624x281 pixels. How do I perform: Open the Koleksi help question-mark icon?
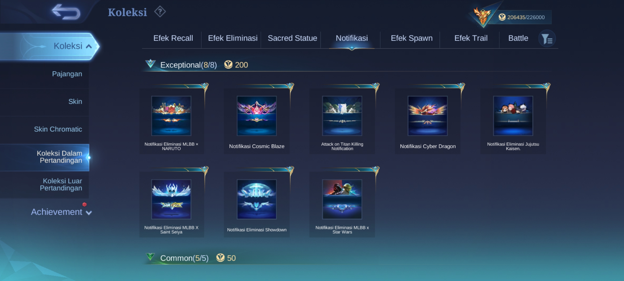click(160, 12)
